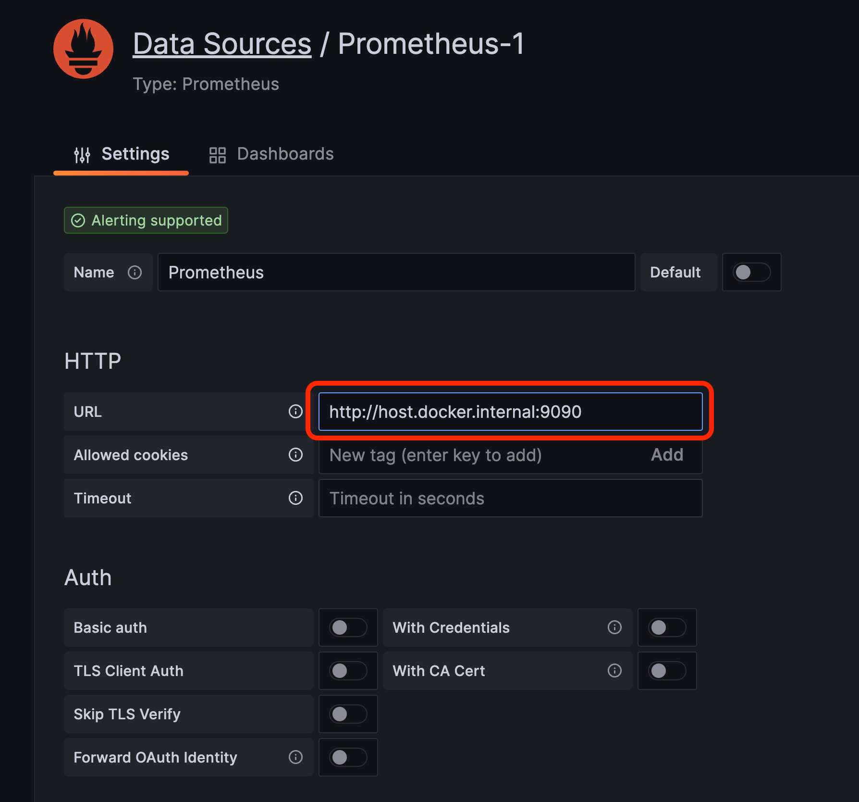859x802 pixels.
Task: Click the Allowed cookies info icon
Action: 295,455
